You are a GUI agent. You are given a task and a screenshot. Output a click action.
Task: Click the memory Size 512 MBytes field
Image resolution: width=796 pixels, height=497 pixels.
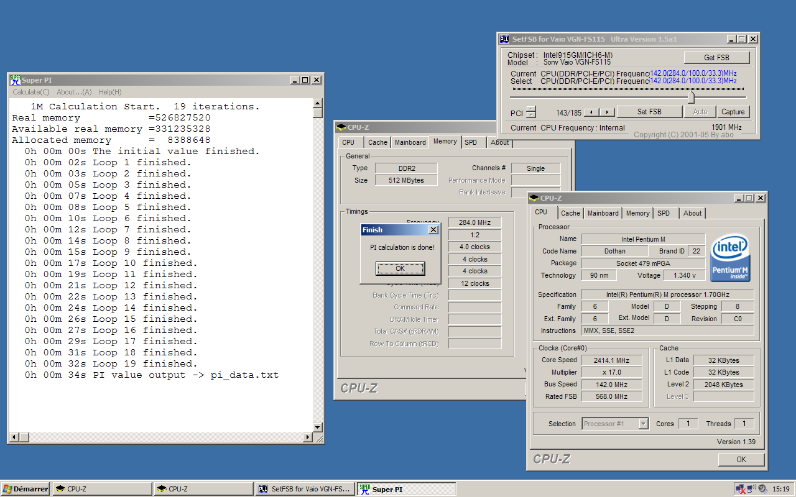point(406,180)
